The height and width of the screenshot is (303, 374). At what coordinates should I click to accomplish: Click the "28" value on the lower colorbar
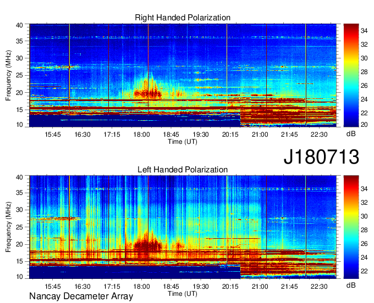coord(364,230)
